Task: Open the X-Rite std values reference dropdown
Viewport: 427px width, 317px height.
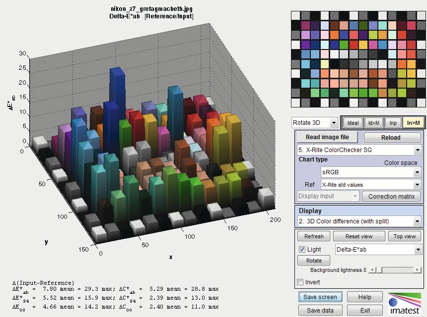Action: click(370, 185)
